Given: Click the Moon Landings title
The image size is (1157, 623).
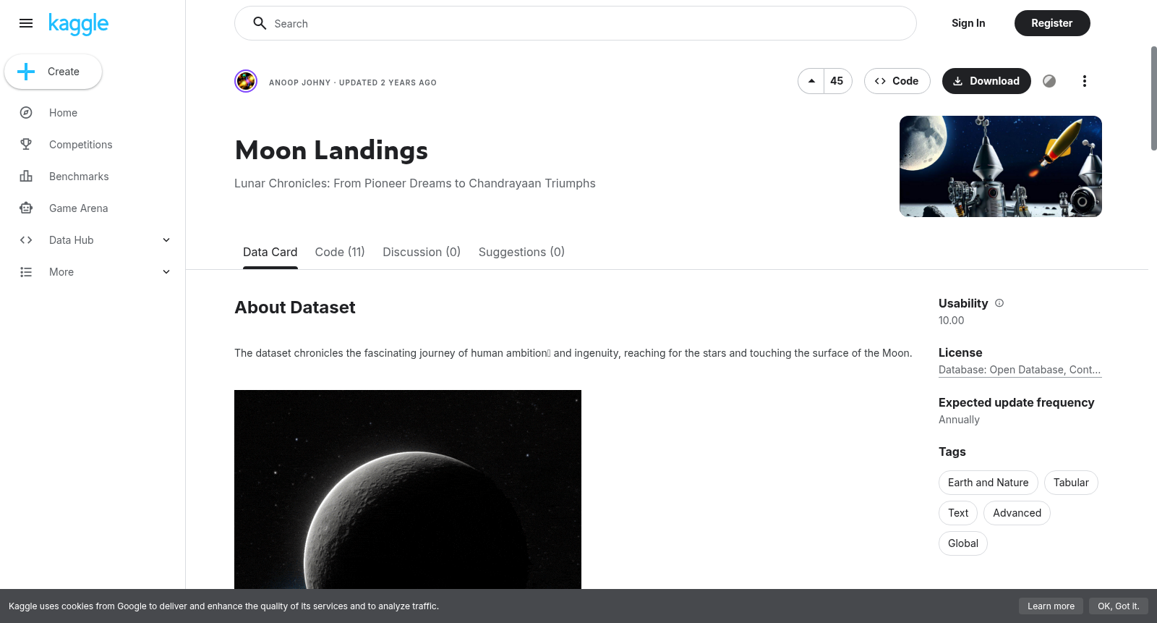Looking at the screenshot, I should [x=331, y=151].
